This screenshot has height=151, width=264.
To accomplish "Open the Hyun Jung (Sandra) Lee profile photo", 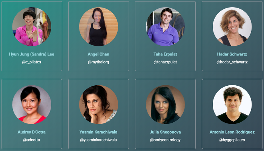I will (x=32, y=27).
